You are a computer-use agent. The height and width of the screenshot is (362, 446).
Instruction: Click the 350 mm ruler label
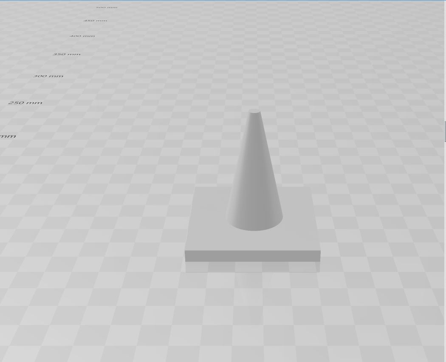(x=66, y=54)
